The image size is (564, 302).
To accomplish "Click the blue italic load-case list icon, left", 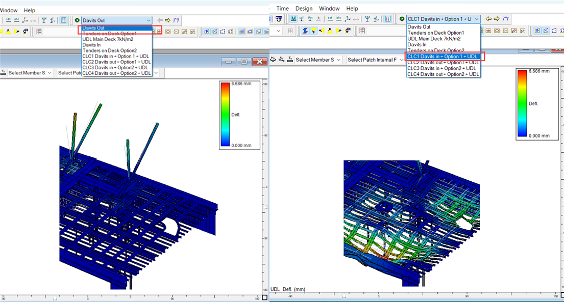I will point(176,20).
